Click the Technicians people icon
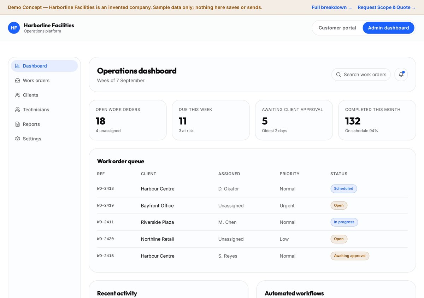The width and height of the screenshot is (424, 298). coord(17,110)
